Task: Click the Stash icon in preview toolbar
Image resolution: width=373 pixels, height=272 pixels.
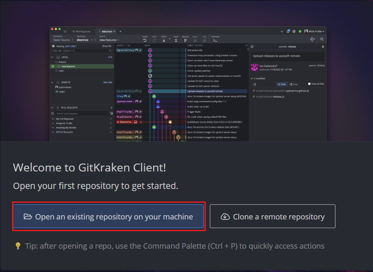Action: (x=195, y=40)
